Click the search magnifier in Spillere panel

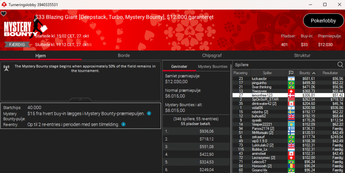click(x=340, y=64)
